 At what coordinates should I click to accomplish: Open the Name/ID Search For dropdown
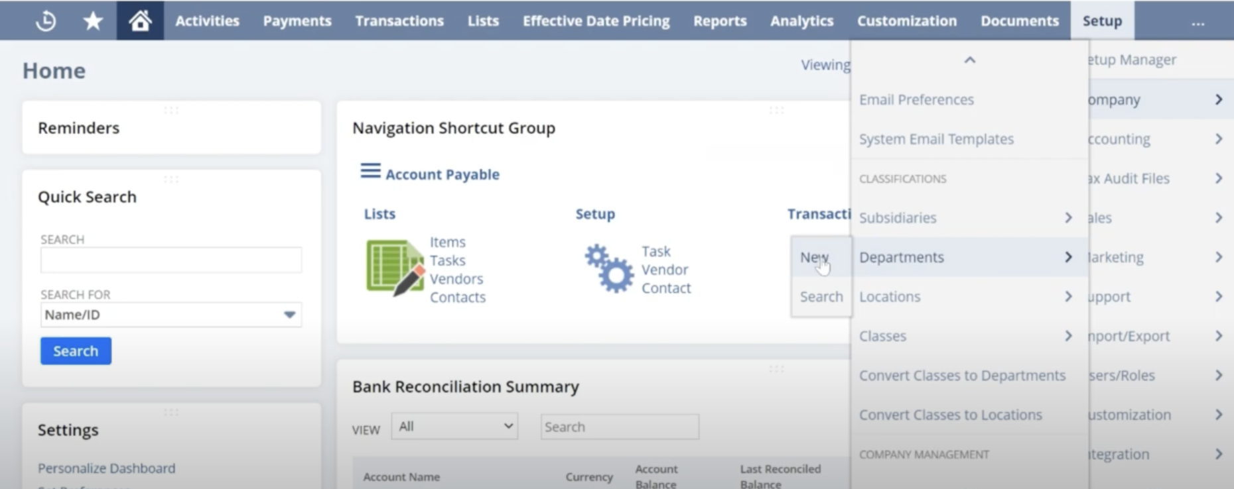click(289, 315)
